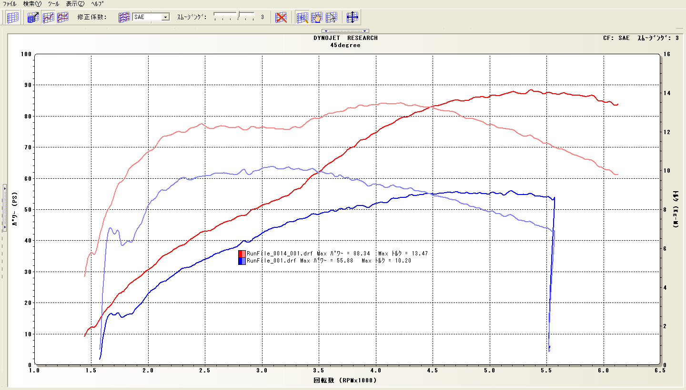Image resolution: width=686 pixels, height=390 pixels.
Task: Choose the arrow pointer selection tool
Action: point(331,18)
